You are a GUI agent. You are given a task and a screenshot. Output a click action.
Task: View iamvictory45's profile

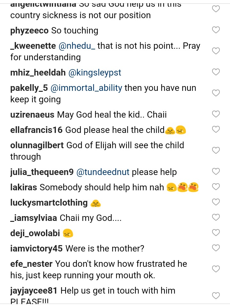pyautogui.click(x=36, y=249)
